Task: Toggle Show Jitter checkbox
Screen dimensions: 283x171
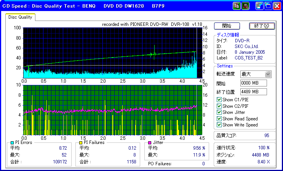Action: coord(219,112)
